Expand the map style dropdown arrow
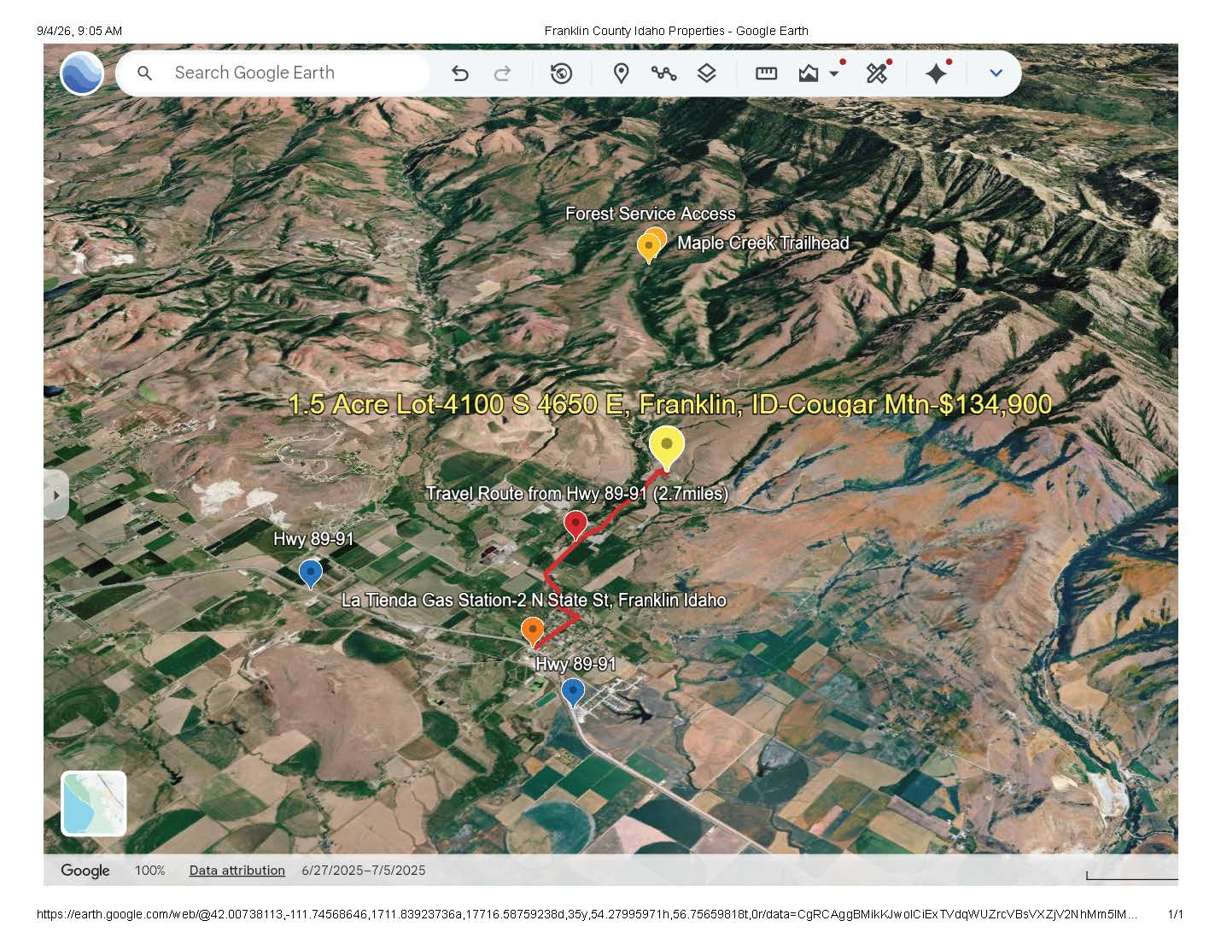The image size is (1221, 944). [834, 73]
